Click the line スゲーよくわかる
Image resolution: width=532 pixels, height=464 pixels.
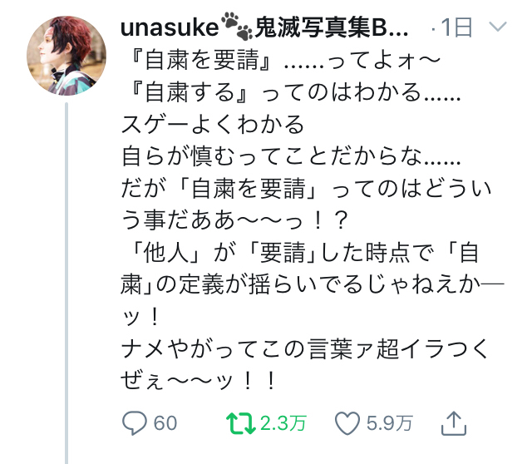click(212, 125)
